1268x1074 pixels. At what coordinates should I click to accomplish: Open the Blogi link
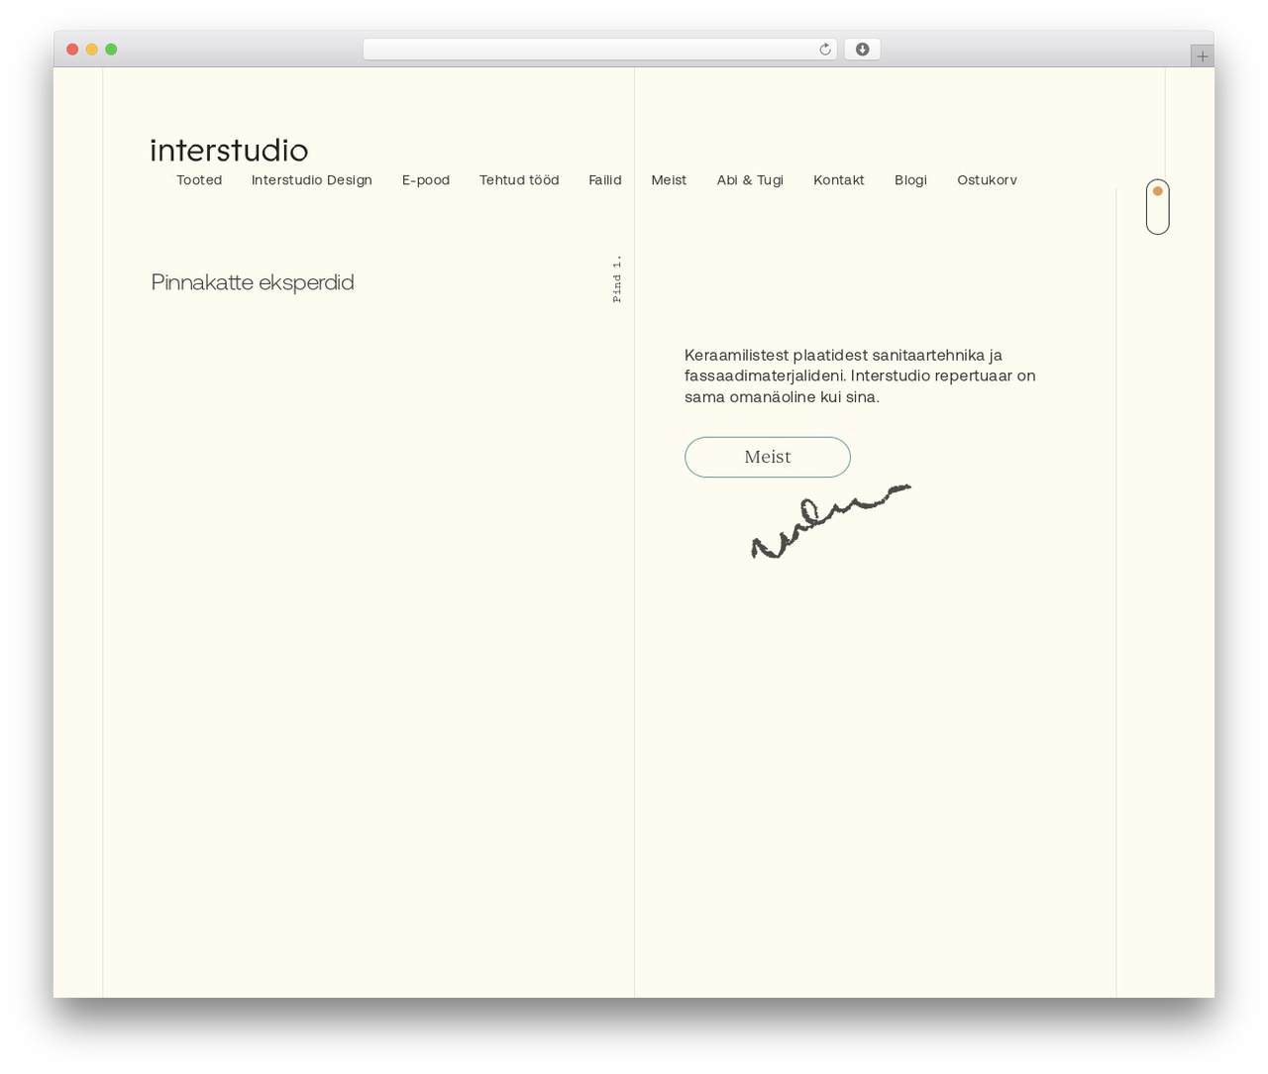coord(910,180)
